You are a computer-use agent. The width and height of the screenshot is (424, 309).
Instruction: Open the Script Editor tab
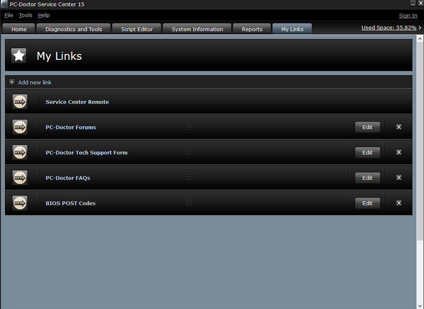point(137,29)
